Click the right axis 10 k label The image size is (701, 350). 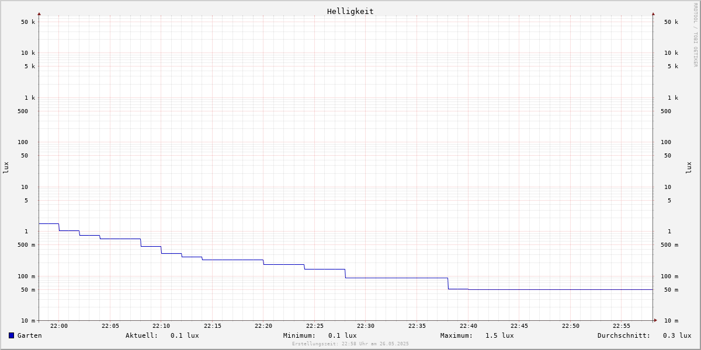(x=671, y=53)
